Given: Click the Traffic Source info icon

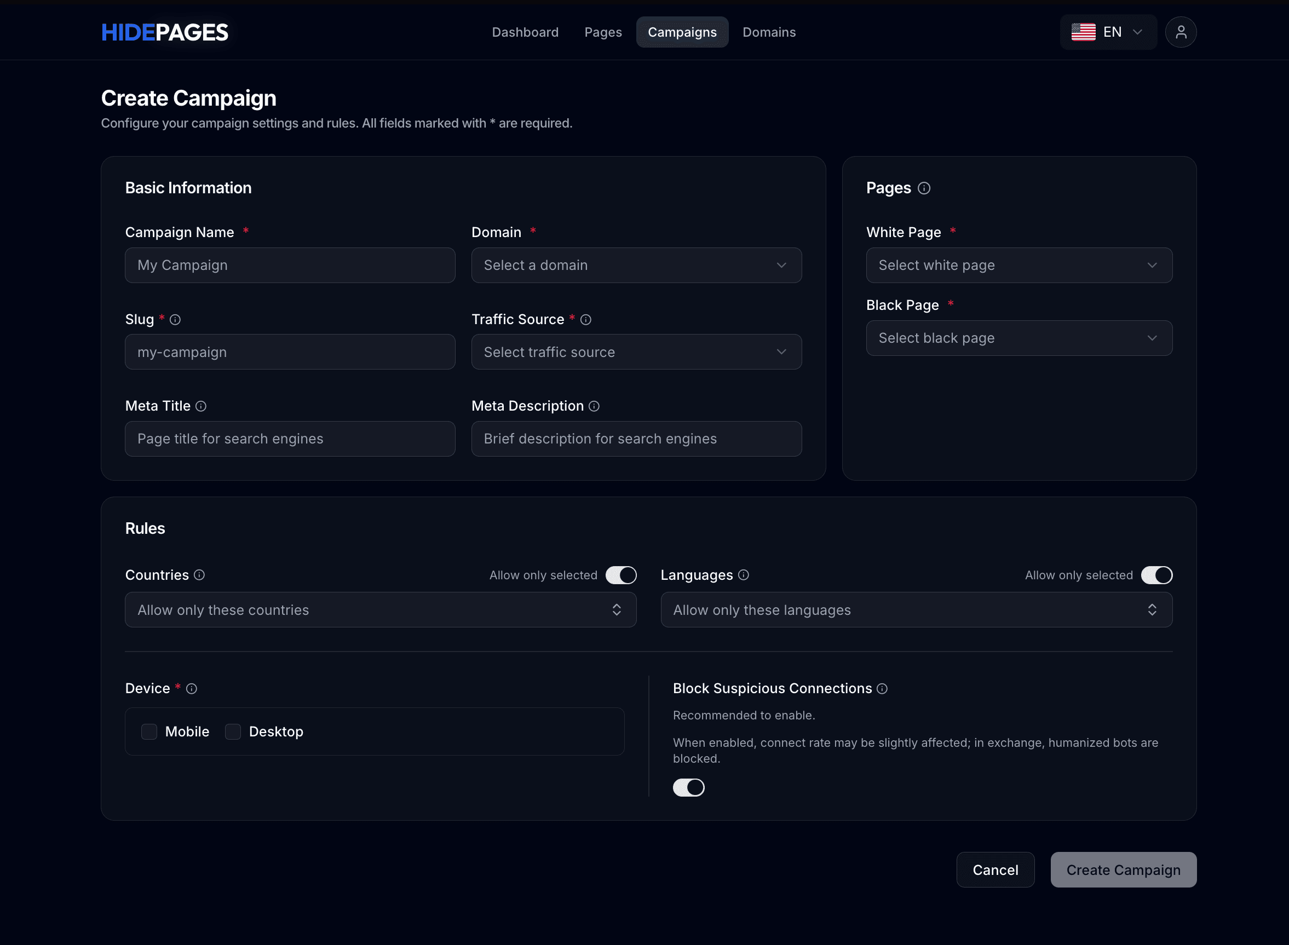Looking at the screenshot, I should pos(585,320).
